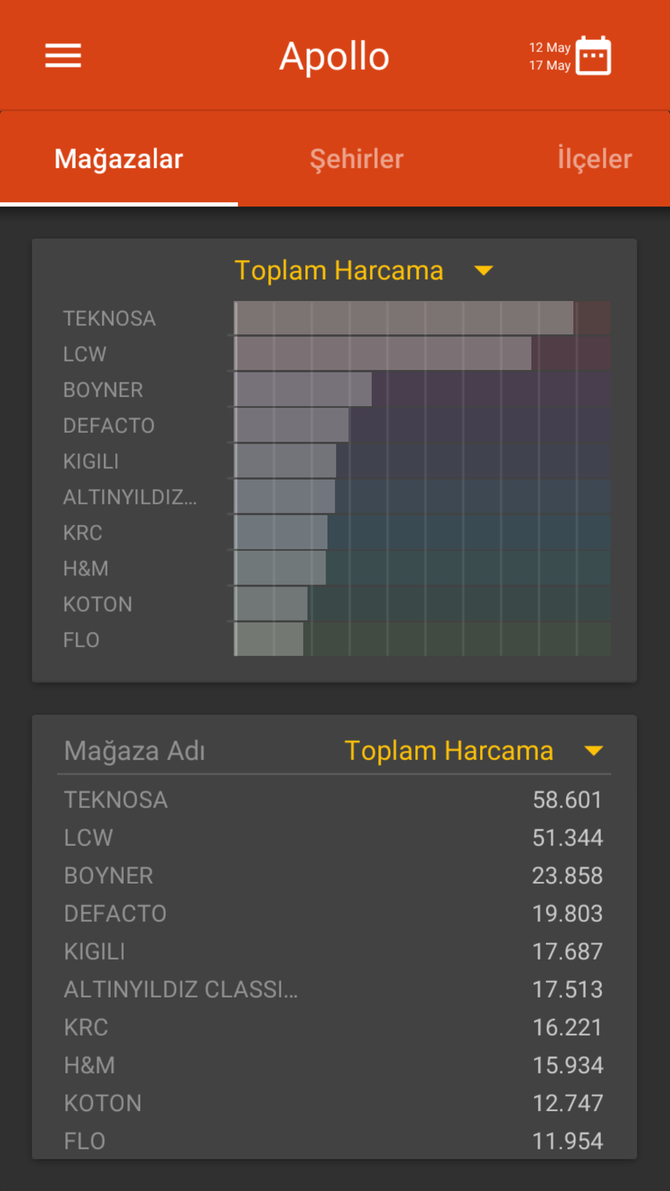The image size is (670, 1191).
Task: Tap the 12 May – 17 May date range
Action: click(x=549, y=56)
